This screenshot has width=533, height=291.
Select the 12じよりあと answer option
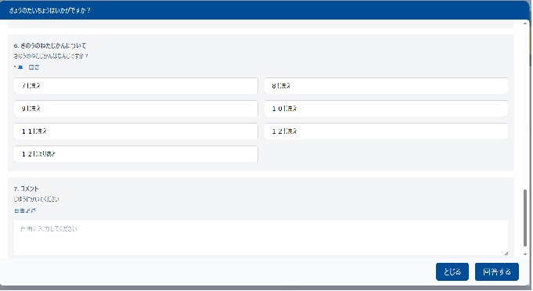[135, 154]
